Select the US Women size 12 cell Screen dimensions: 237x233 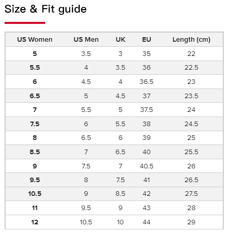pos(35,222)
